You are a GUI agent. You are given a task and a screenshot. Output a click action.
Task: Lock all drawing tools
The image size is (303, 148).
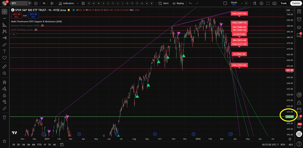4,95
